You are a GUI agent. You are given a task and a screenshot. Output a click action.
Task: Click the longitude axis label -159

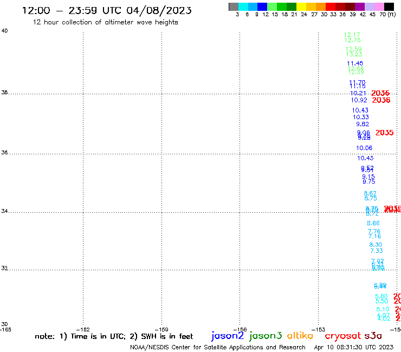point(161,329)
